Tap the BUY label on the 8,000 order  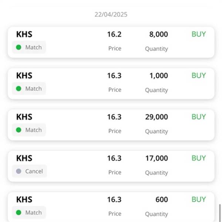point(199,34)
